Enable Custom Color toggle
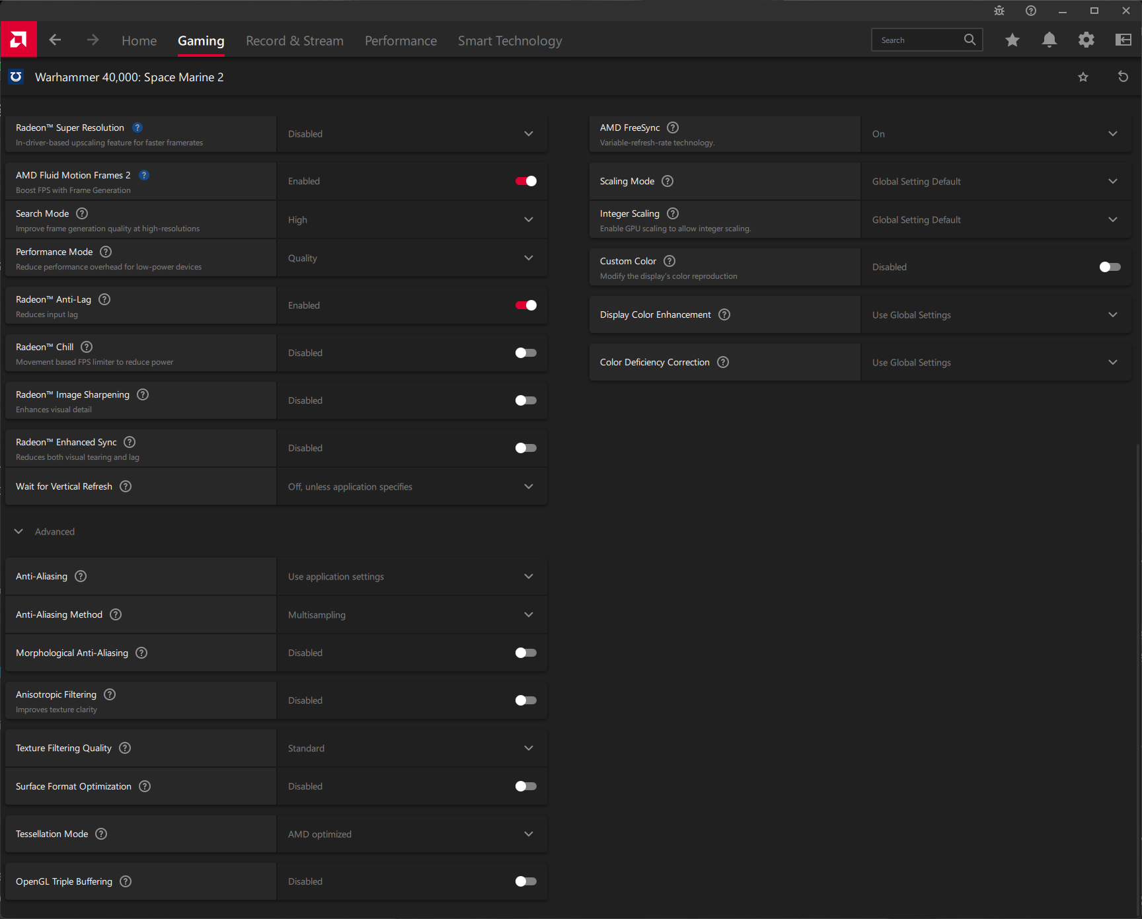Screen dimensions: 1142x919 (x=1110, y=267)
